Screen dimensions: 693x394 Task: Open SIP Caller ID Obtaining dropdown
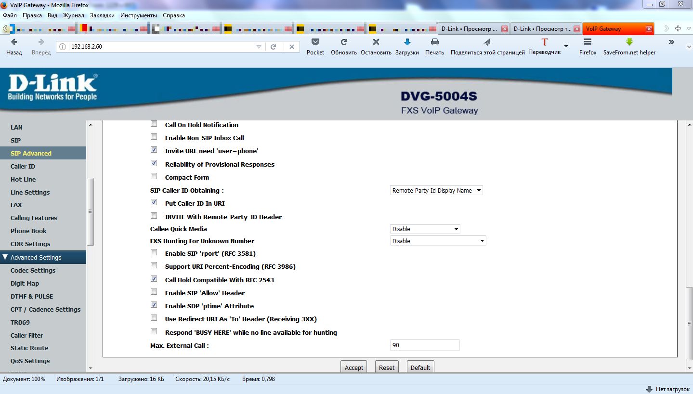pos(436,190)
